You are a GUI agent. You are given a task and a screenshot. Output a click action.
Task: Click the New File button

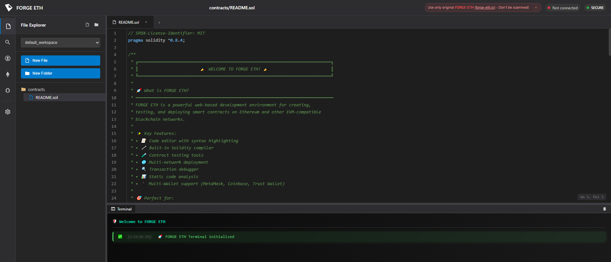(60, 61)
